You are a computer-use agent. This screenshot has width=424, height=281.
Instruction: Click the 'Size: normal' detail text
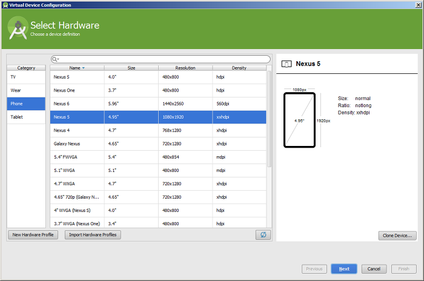click(354, 99)
